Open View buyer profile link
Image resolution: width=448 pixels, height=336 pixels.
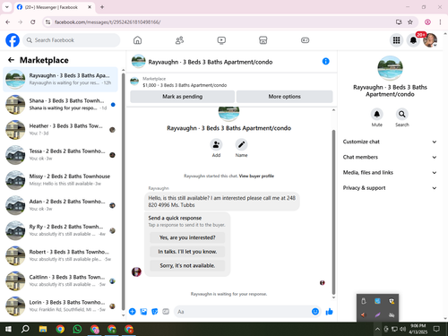pyautogui.click(x=256, y=176)
